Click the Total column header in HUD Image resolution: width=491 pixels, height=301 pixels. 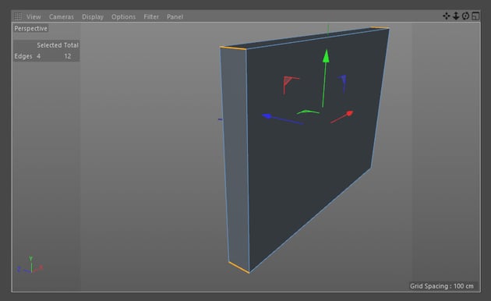(71, 45)
